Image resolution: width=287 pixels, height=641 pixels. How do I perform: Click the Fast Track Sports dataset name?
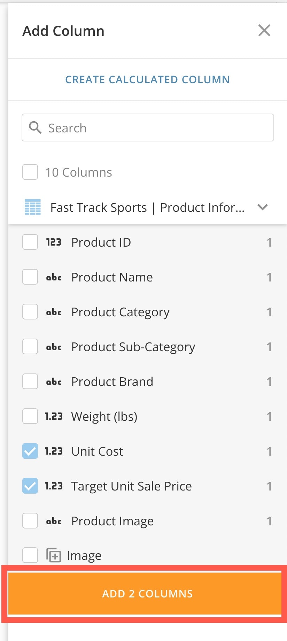point(147,208)
